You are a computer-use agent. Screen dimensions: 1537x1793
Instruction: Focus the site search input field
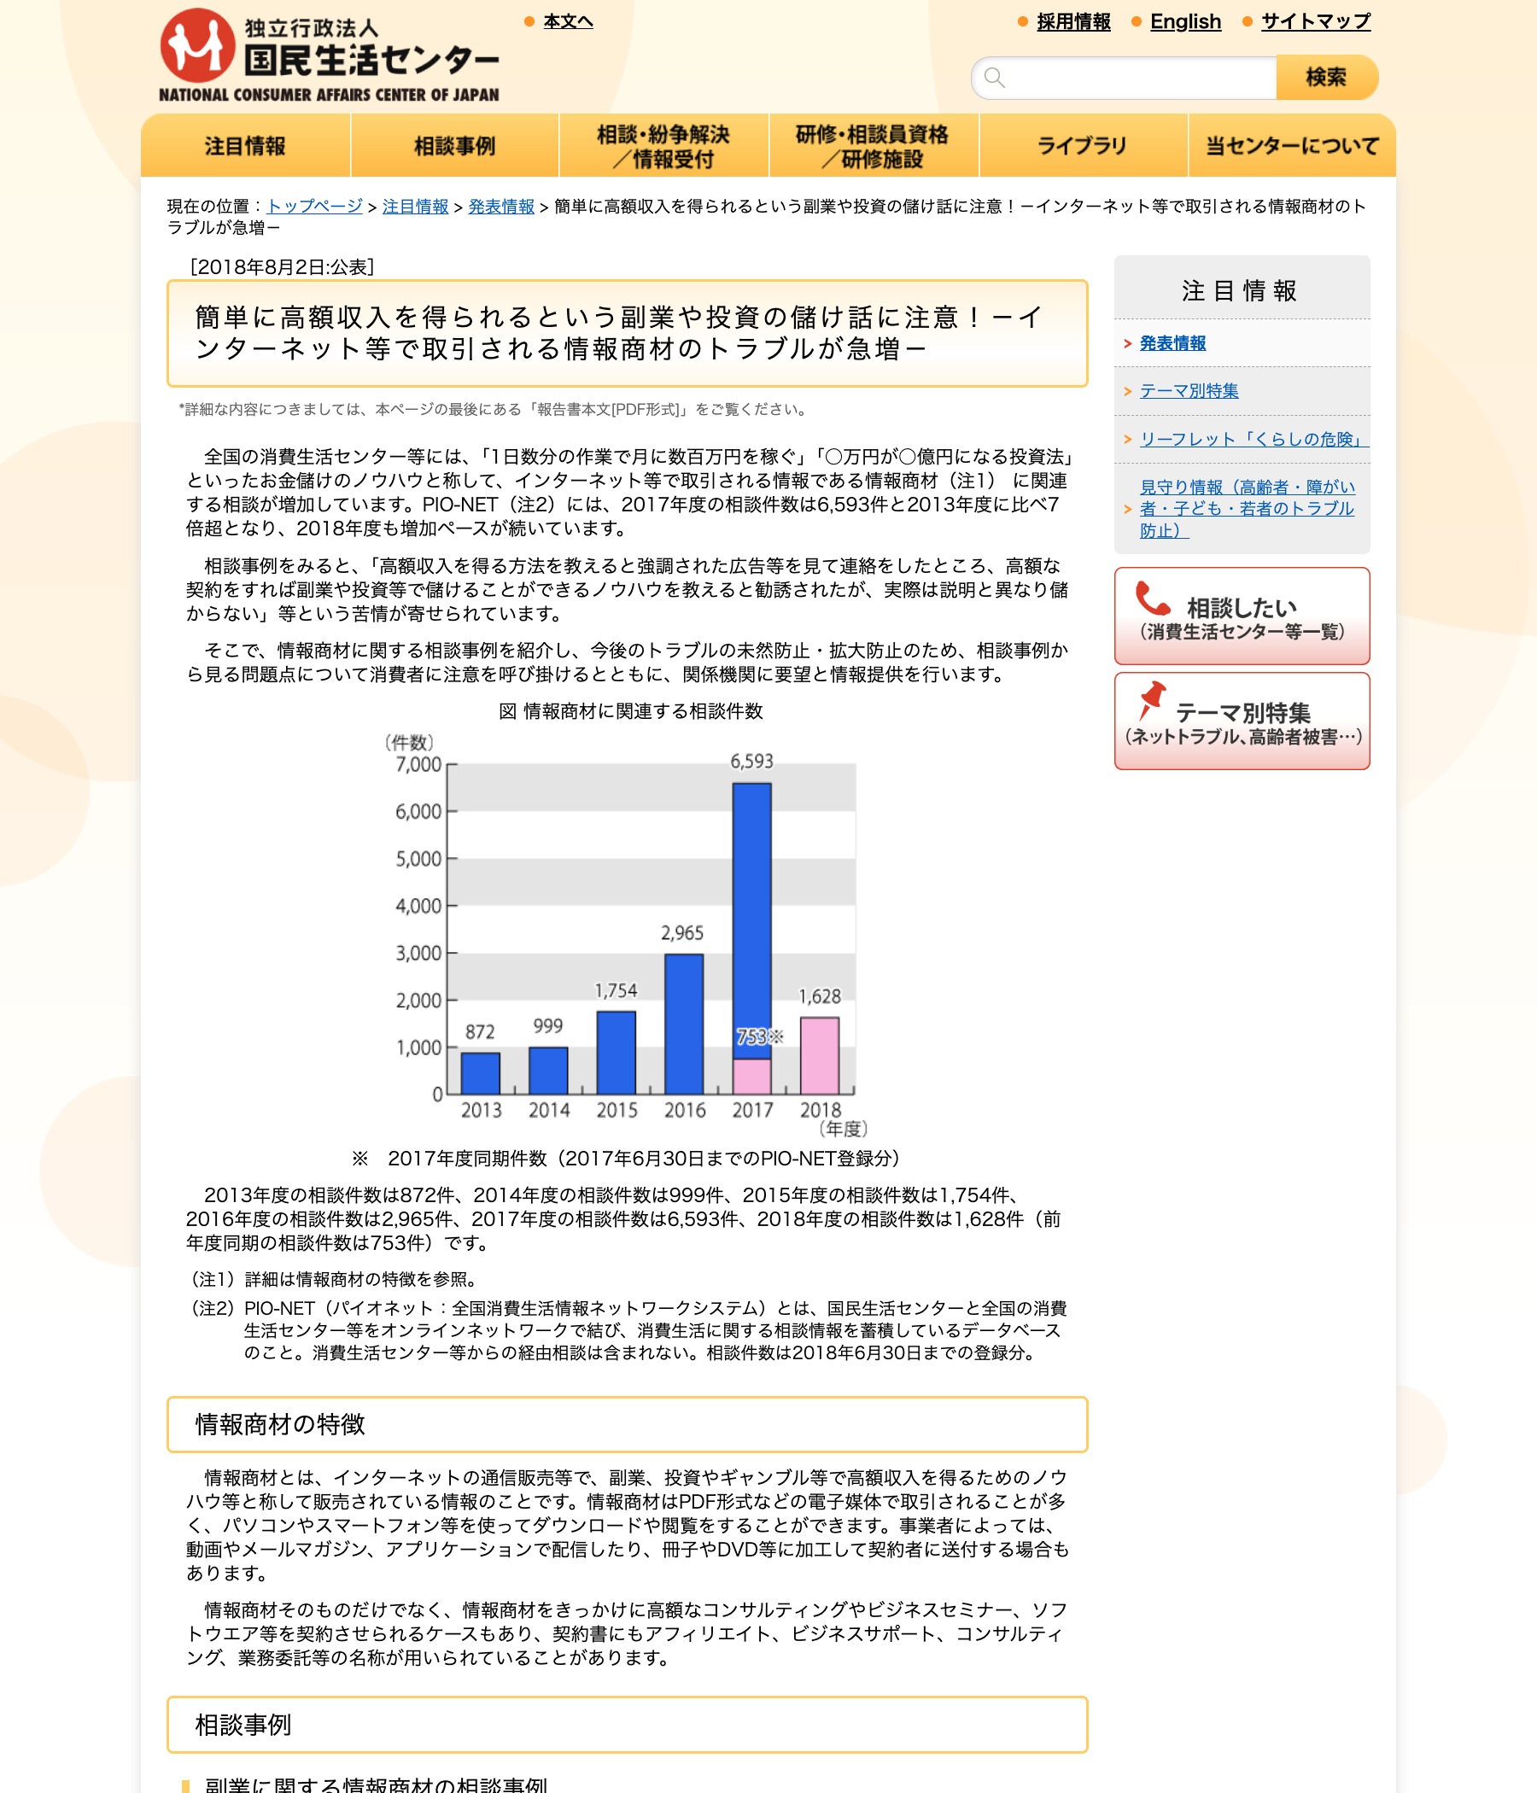coord(1125,78)
